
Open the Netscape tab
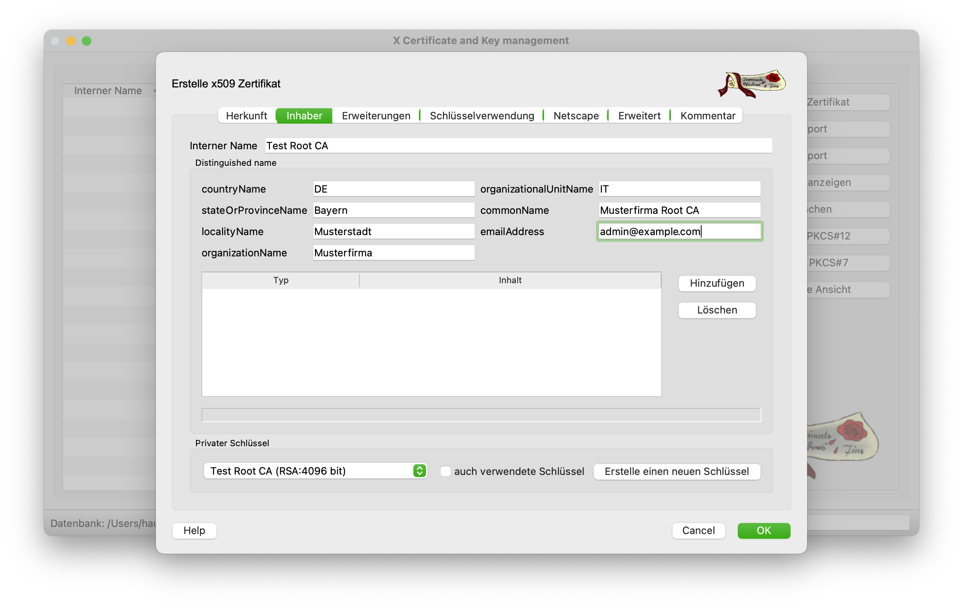click(576, 116)
